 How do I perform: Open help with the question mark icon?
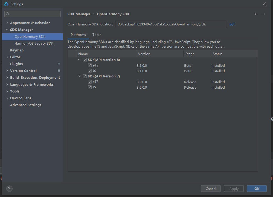tap(9, 189)
